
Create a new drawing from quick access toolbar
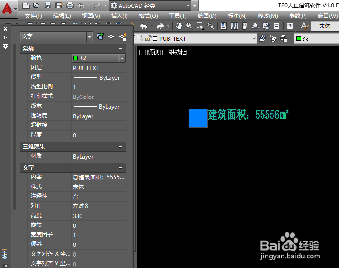[x=26, y=5]
